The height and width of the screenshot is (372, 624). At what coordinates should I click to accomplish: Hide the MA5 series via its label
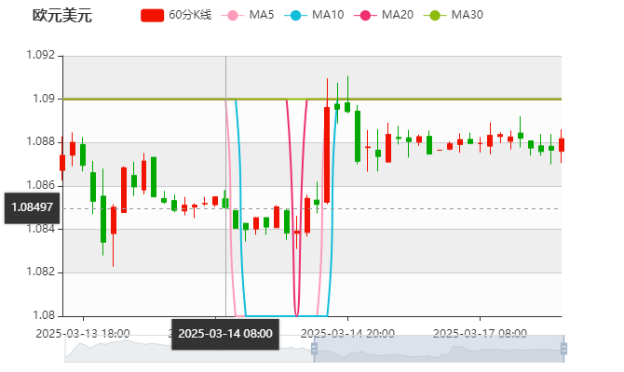262,16
